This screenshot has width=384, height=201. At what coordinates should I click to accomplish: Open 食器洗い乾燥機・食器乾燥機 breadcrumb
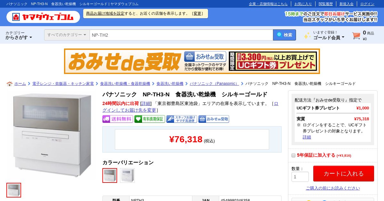(x=125, y=84)
